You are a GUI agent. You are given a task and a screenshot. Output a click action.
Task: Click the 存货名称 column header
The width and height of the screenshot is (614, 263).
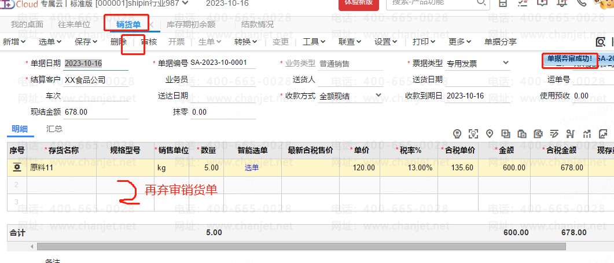pyautogui.click(x=61, y=151)
